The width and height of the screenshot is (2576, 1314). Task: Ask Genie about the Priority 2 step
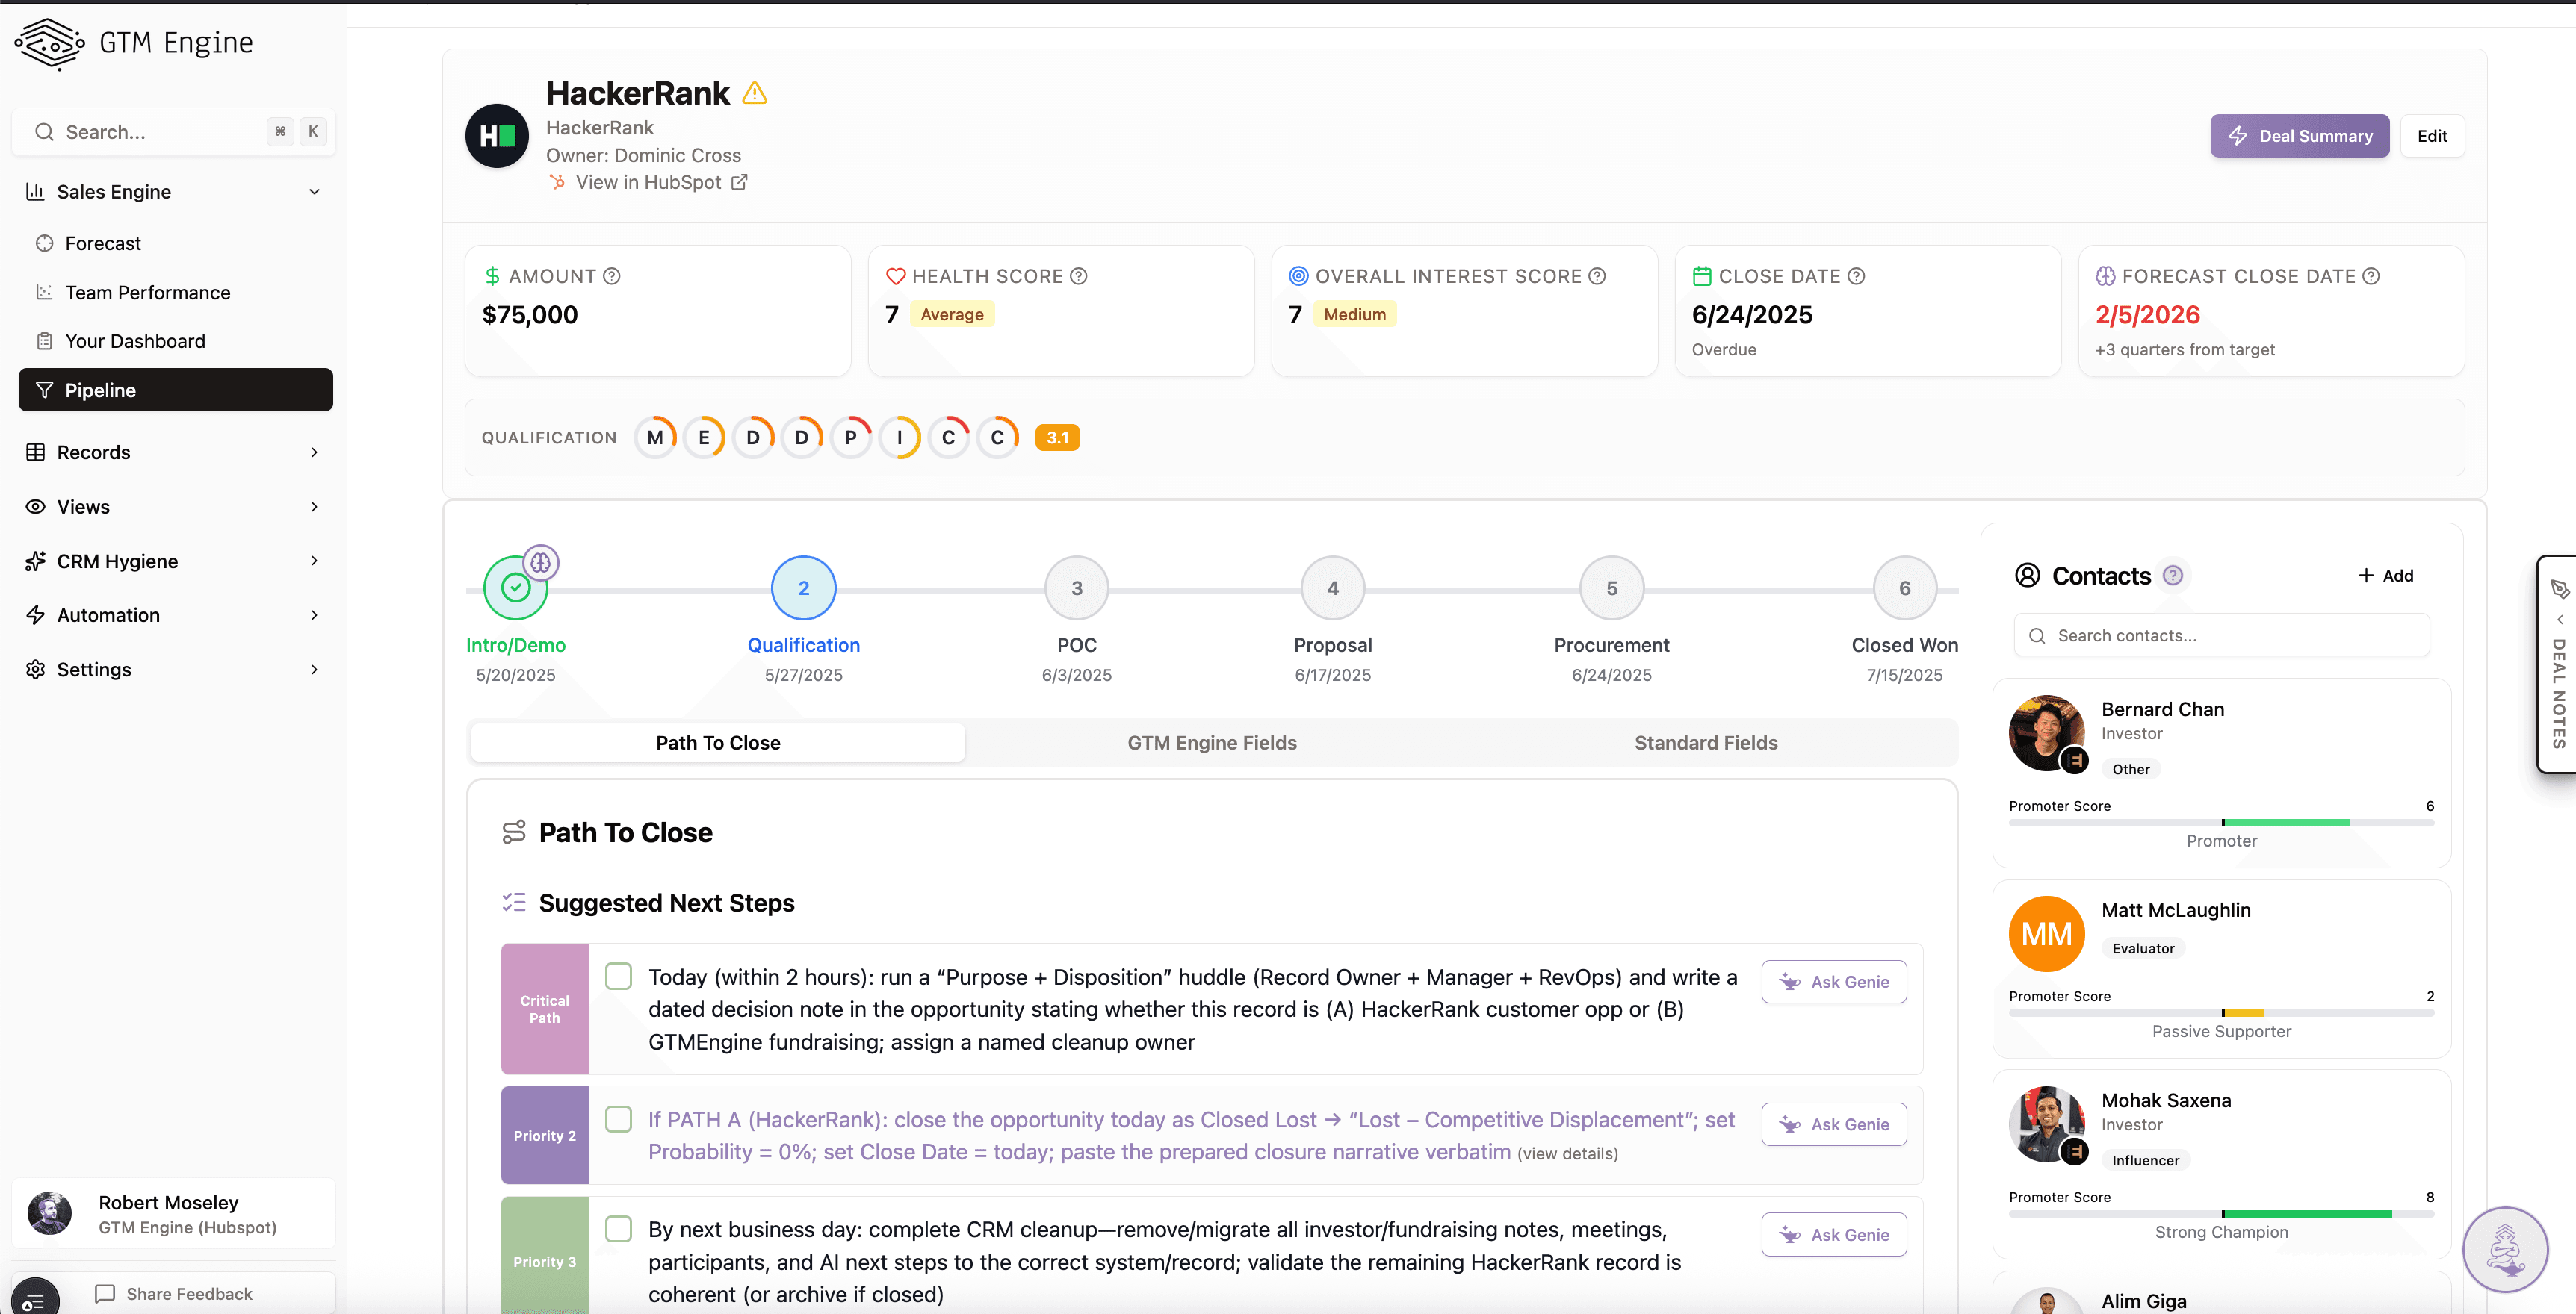1834,1124
